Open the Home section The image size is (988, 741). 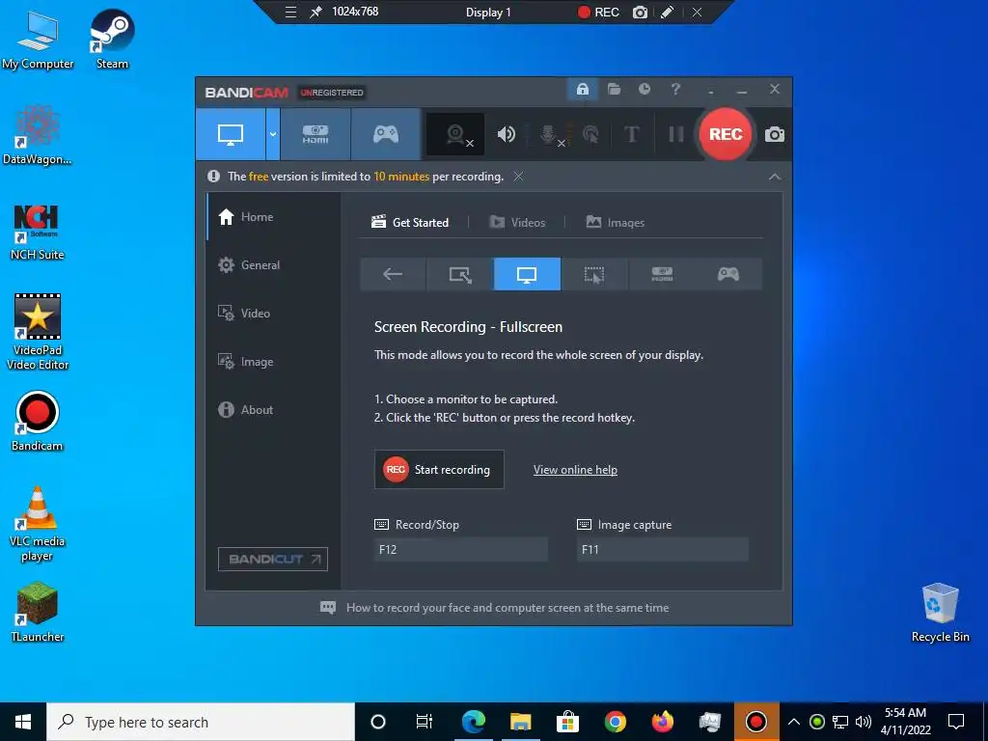(274, 217)
